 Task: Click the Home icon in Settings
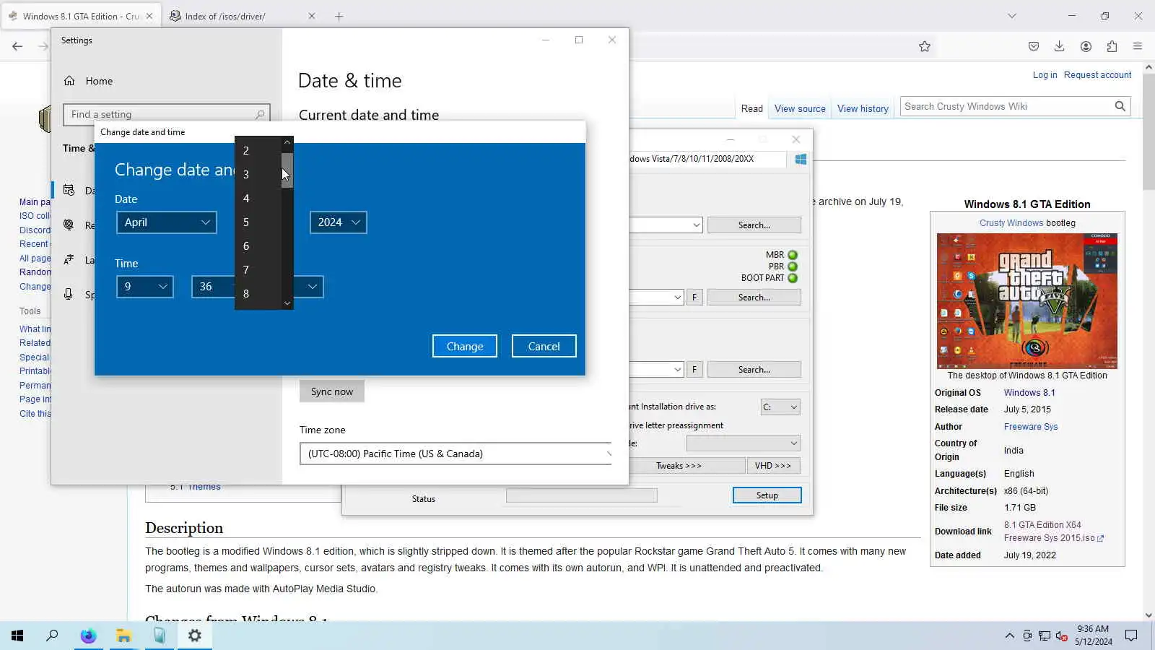tap(69, 81)
